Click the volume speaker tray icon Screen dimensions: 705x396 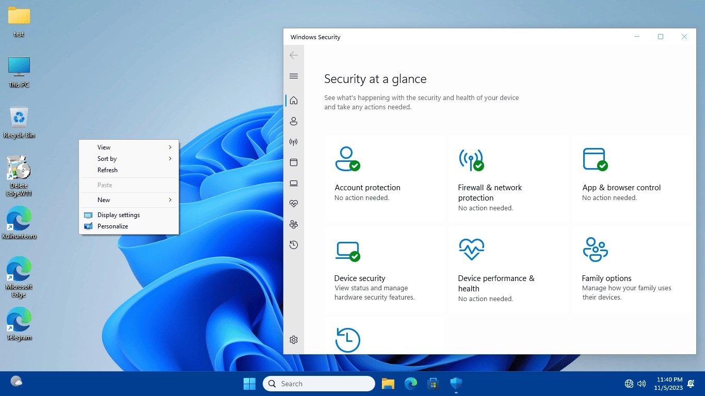[642, 384]
